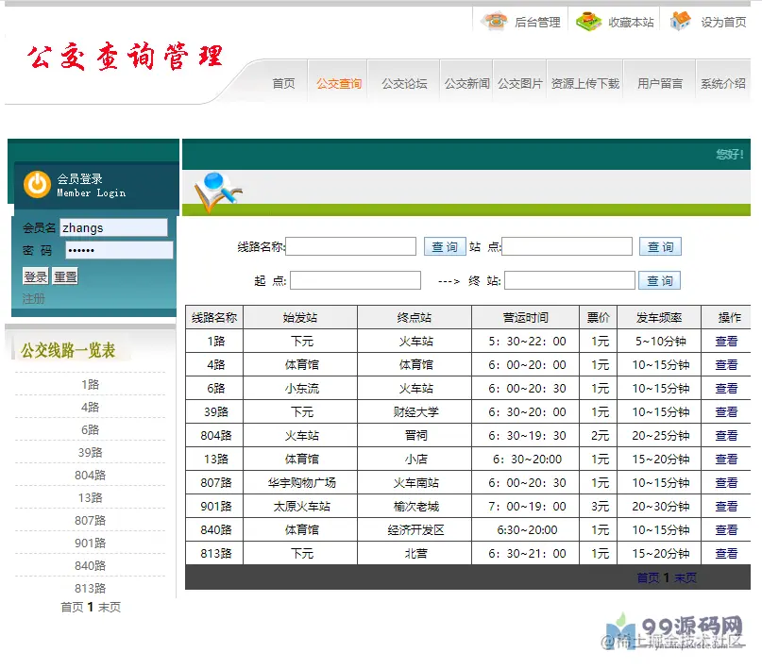Click the telephone icon for 后台管理

click(494, 22)
